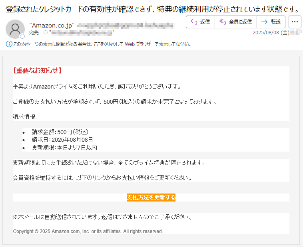This screenshot has width=303, height=247.
Task: Click the paragraph starting 平素よりAmazonプライム
Action: 97,87
